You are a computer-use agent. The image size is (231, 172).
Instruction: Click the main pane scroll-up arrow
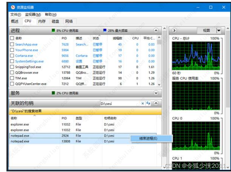[x=164, y=28]
